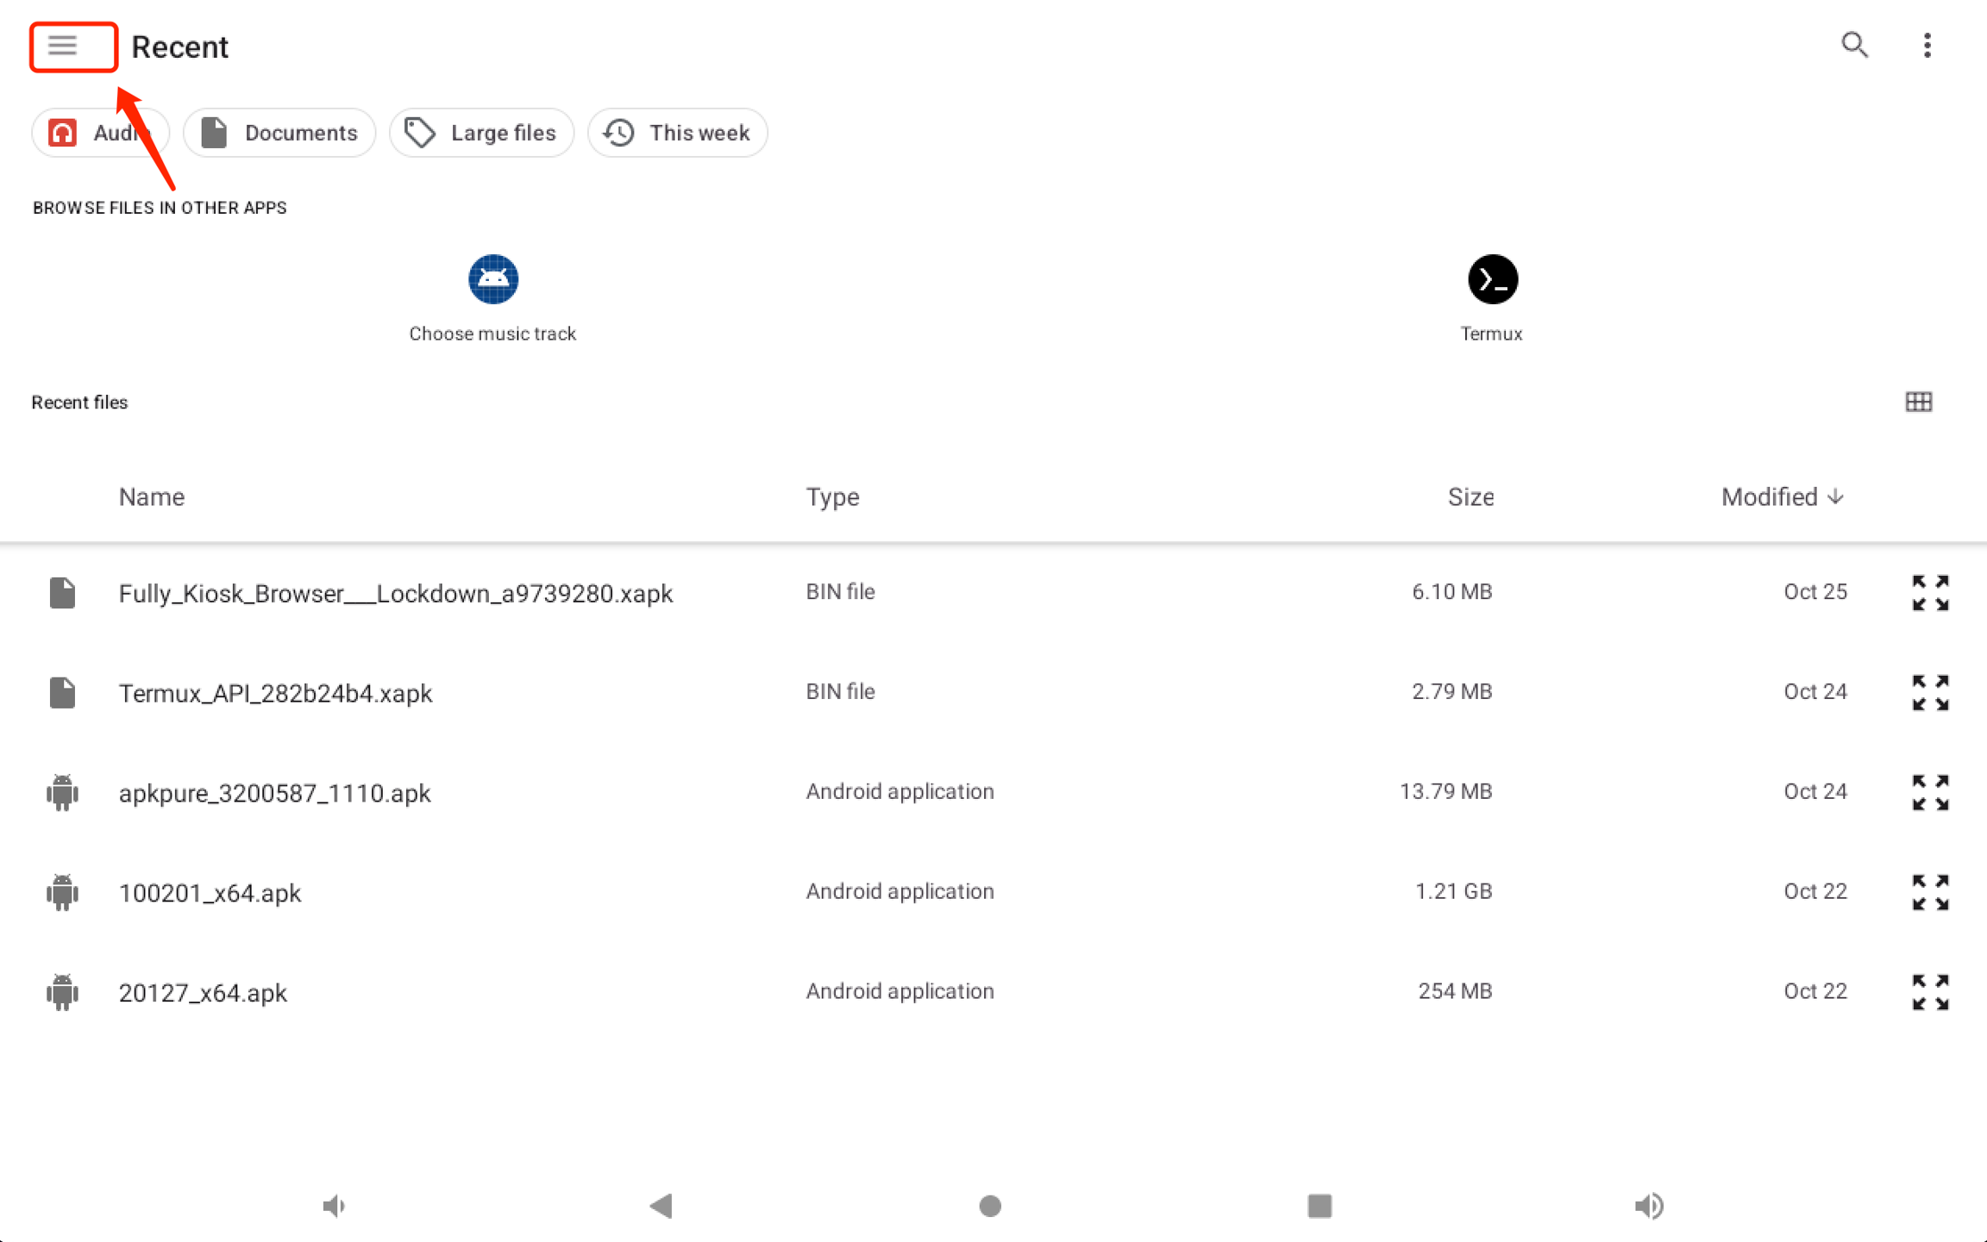This screenshot has width=1987, height=1242.
Task: Toggle the Large files filter chip
Action: click(x=481, y=133)
